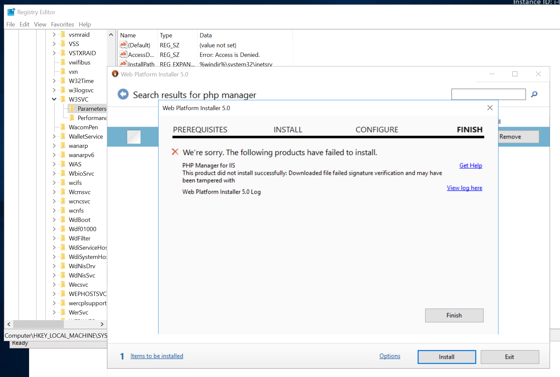This screenshot has width=560, height=377.
Task: Click the Web Platform Installer title bar icon
Action: 115,74
